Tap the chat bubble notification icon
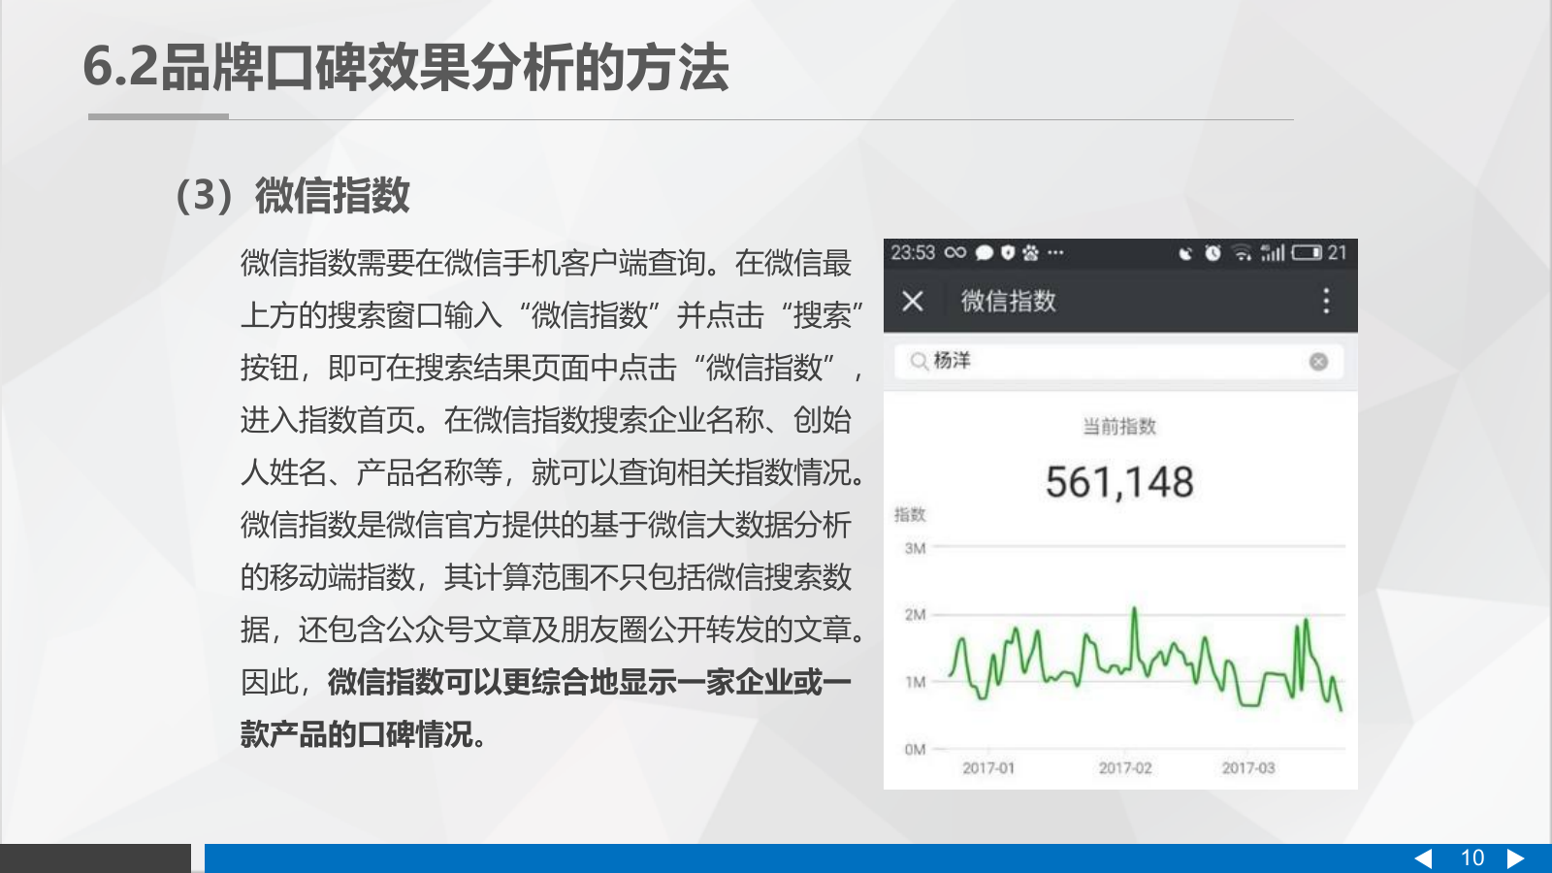Screen dimensions: 1552x873 click(x=983, y=252)
